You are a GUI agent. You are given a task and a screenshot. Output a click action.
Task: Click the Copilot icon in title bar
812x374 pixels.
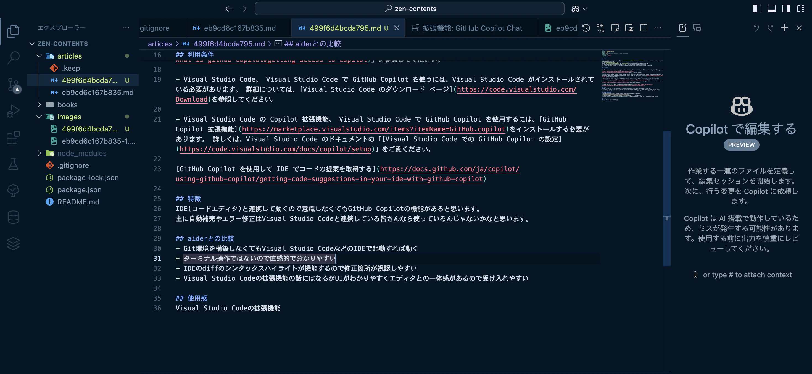[575, 9]
